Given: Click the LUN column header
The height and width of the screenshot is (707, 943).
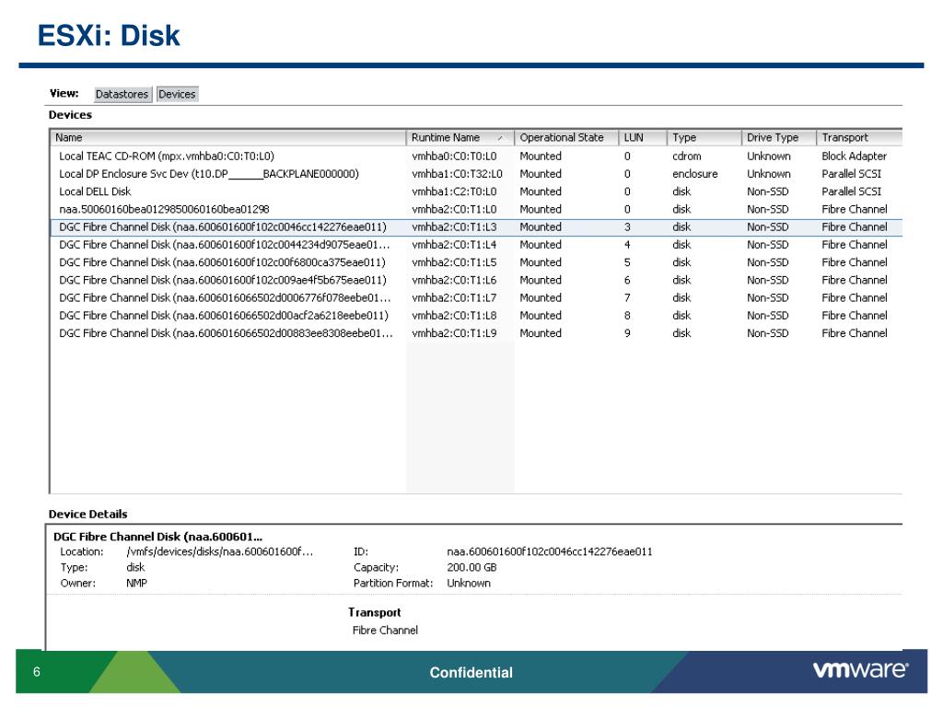Looking at the screenshot, I should [642, 138].
